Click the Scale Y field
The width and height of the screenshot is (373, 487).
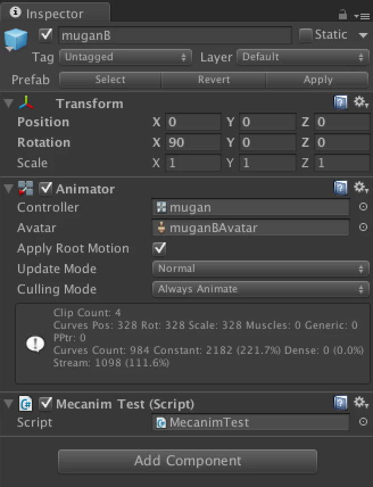click(267, 163)
